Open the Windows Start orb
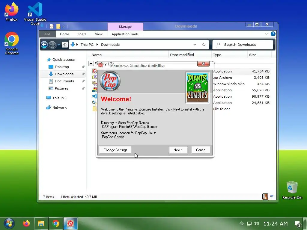The height and width of the screenshot is (230, 307). pyautogui.click(x=9, y=223)
